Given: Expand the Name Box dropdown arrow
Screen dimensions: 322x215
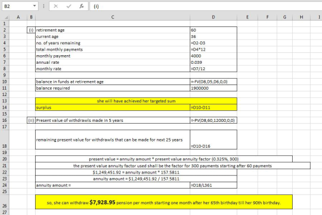Looking at the screenshot, I should pyautogui.click(x=34, y=6).
